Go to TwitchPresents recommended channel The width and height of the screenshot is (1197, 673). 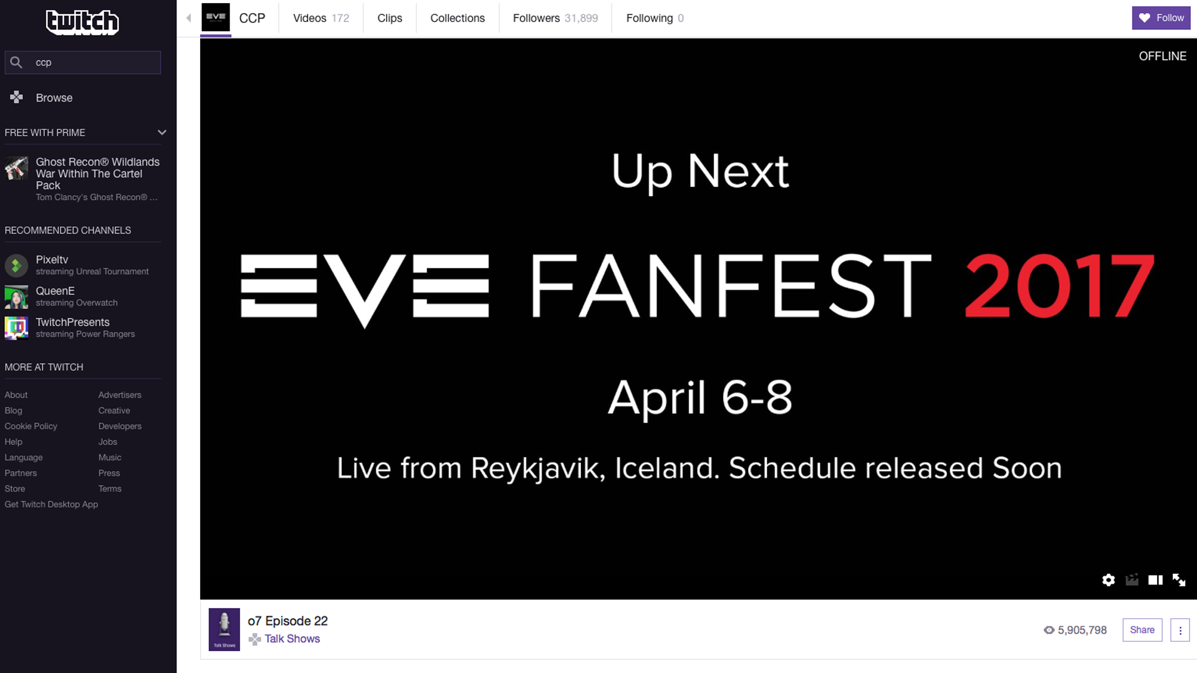point(72,322)
